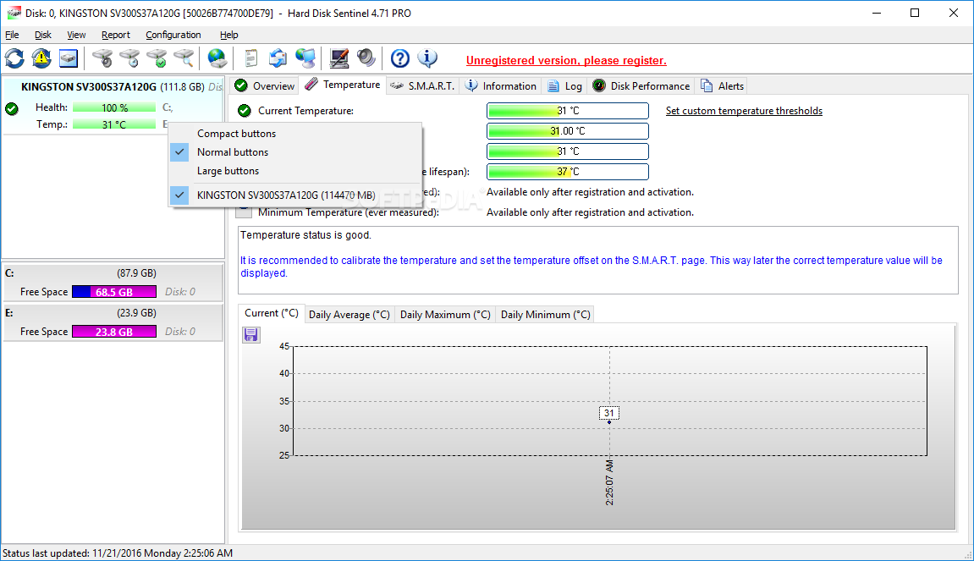Click the globe with disk toolbar icon

[x=217, y=59]
